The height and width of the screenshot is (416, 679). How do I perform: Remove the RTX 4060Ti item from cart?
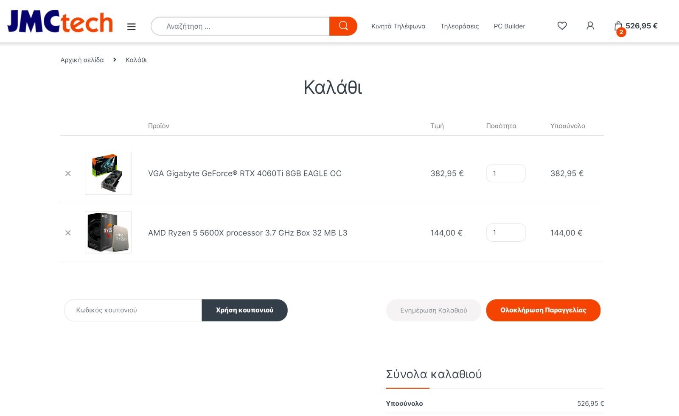coord(68,173)
